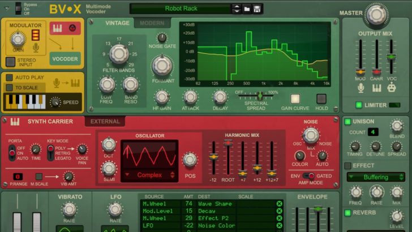
Task: Adjust the Decay knob
Action: pyautogui.click(x=220, y=97)
